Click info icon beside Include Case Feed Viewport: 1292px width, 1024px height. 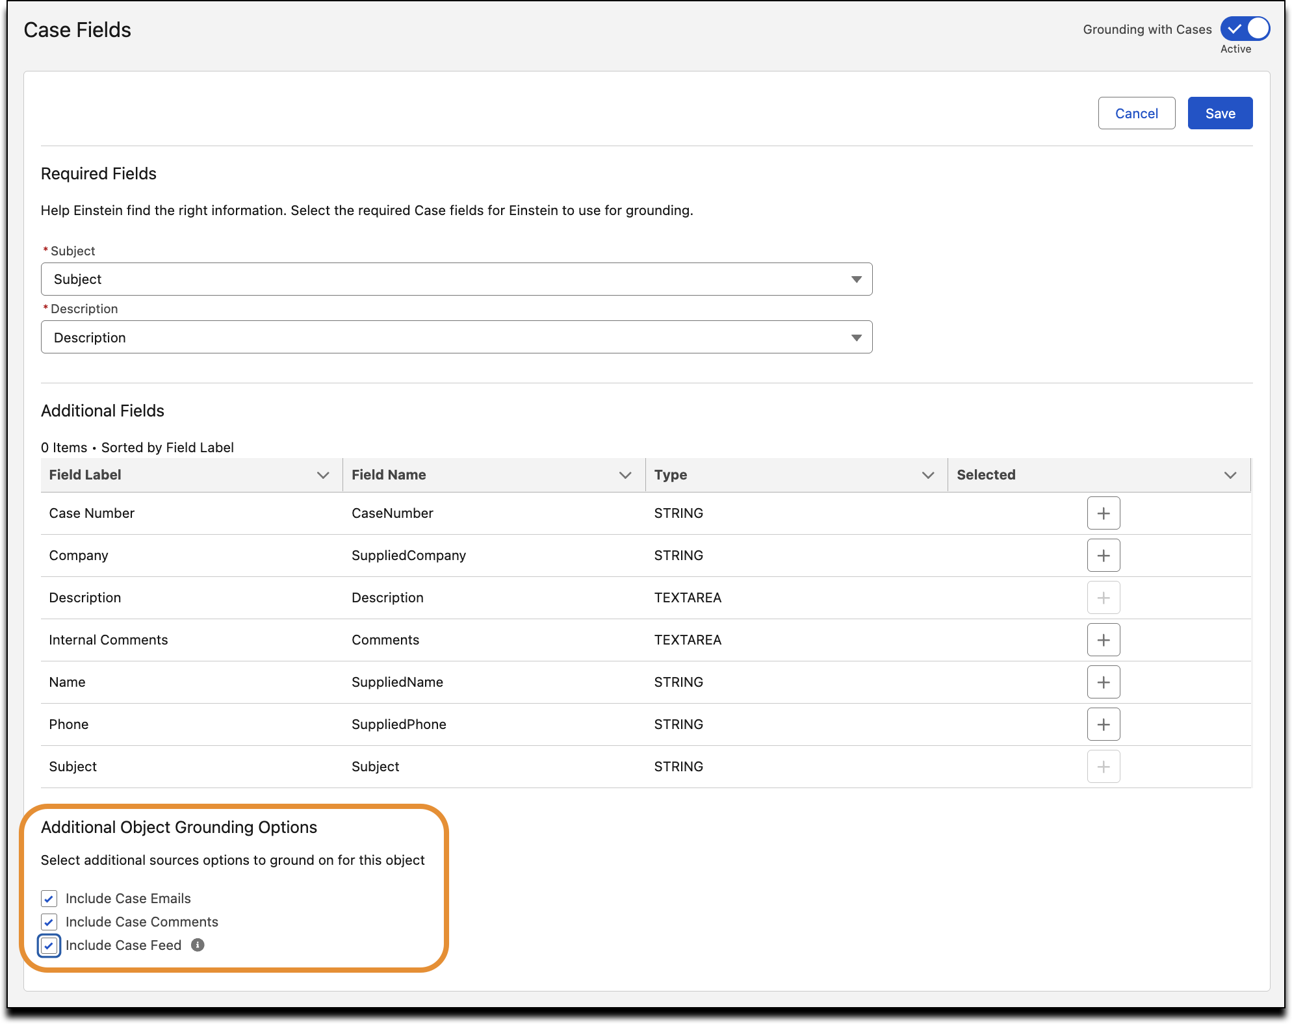tap(198, 945)
